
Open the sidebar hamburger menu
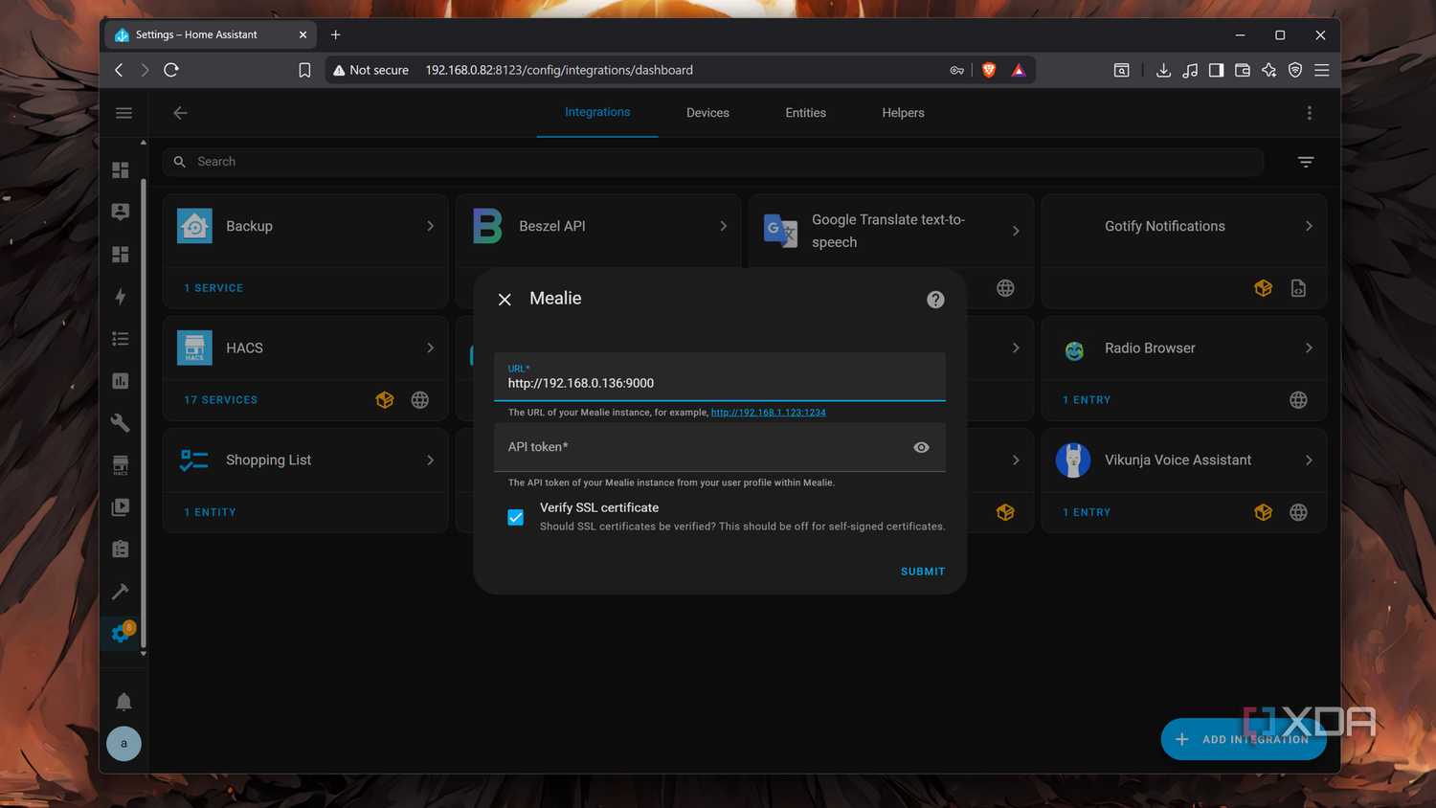click(123, 113)
